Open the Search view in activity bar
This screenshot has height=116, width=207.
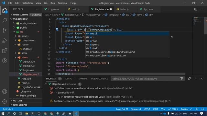(x=5, y=20)
